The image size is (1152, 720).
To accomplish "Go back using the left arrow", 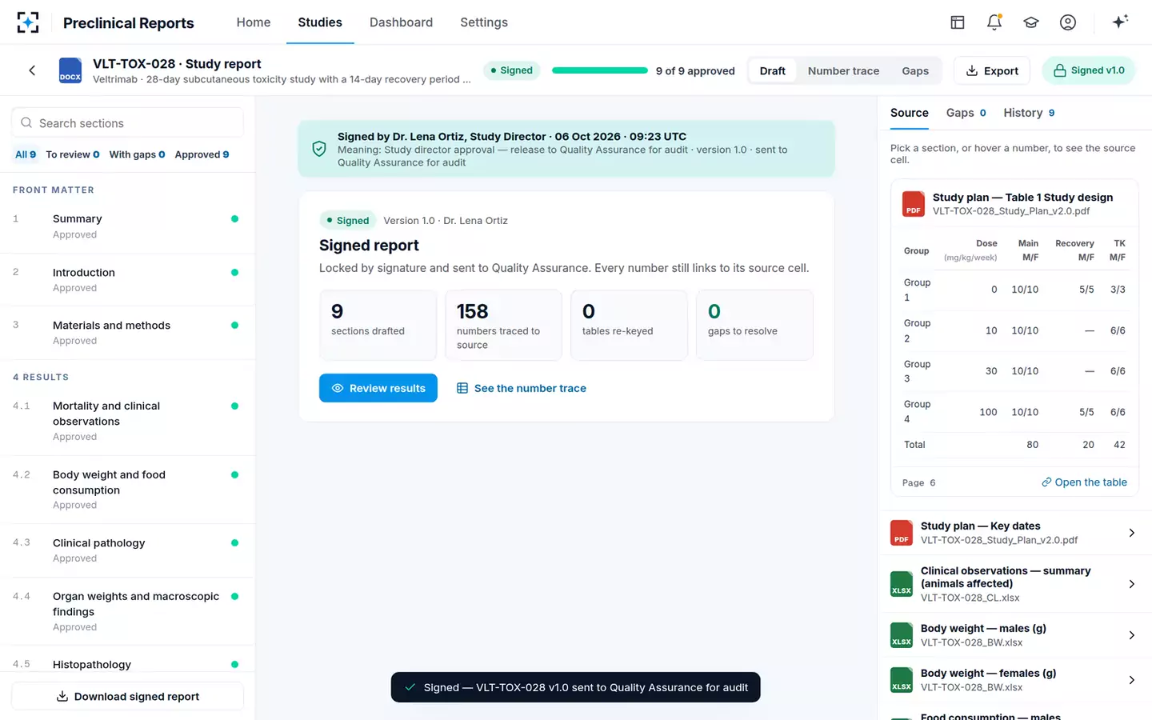I will [x=32, y=70].
